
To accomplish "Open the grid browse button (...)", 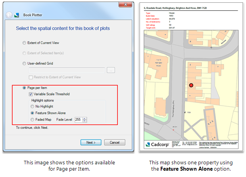I will pos(111,70).
